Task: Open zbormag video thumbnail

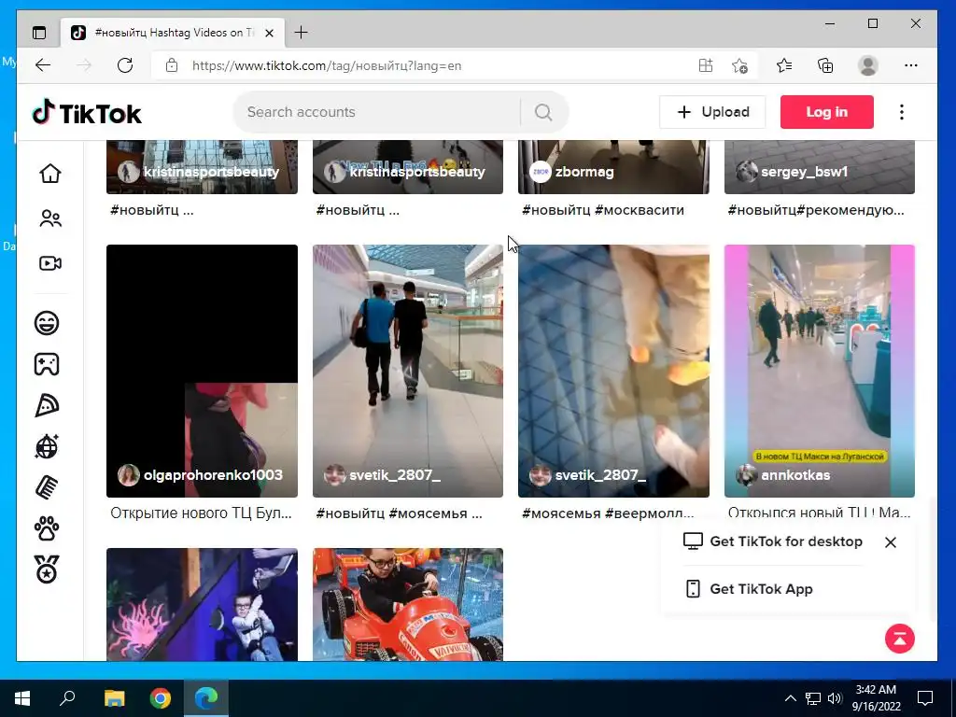Action: [x=613, y=167]
